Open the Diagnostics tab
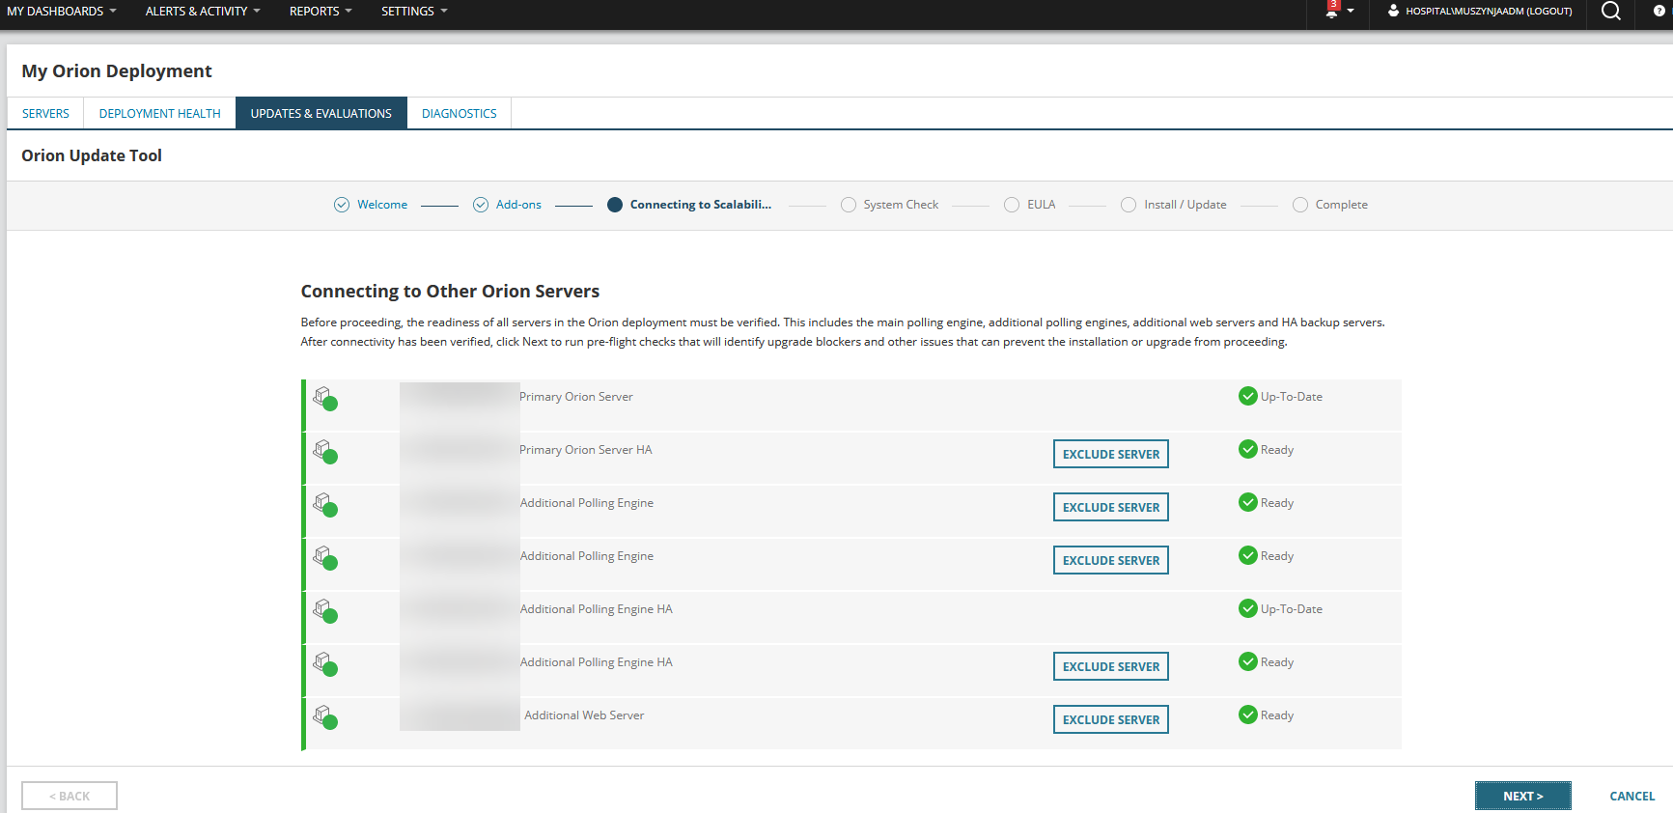The height and width of the screenshot is (813, 1673). [x=460, y=113]
